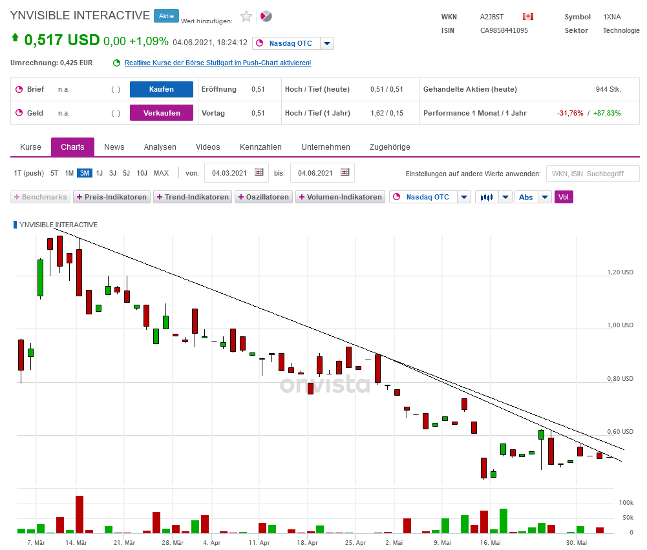Click the top Nasdaq OTC exchange label
This screenshot has width=647, height=550.
coord(290,44)
